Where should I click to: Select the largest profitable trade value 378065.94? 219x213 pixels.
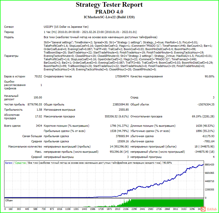coord(122,136)
